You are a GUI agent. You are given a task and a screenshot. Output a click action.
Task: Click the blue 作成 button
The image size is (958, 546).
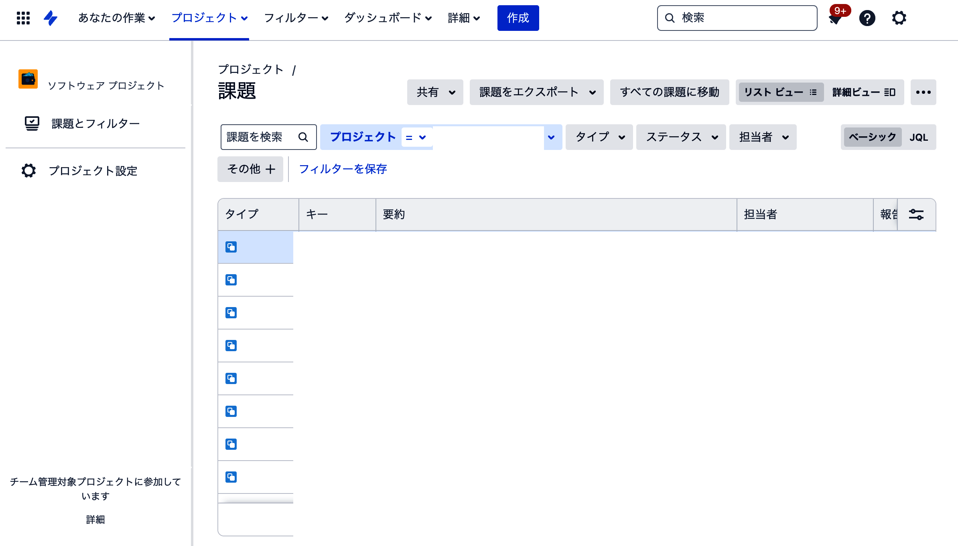(518, 18)
